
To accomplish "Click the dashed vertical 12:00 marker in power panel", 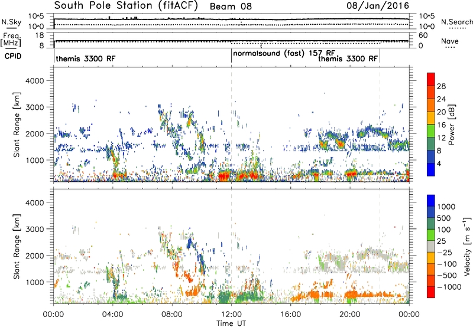I will (231, 125).
